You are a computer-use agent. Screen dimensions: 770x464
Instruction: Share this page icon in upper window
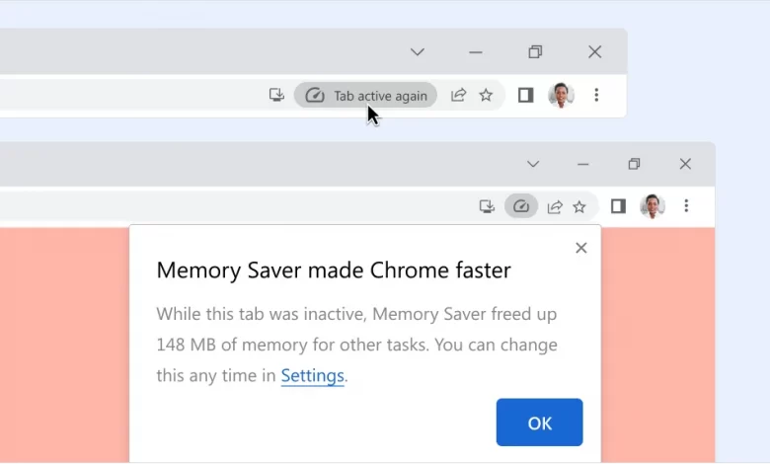[458, 95]
